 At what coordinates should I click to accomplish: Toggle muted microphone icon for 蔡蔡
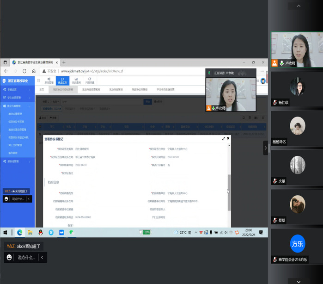(275, 220)
